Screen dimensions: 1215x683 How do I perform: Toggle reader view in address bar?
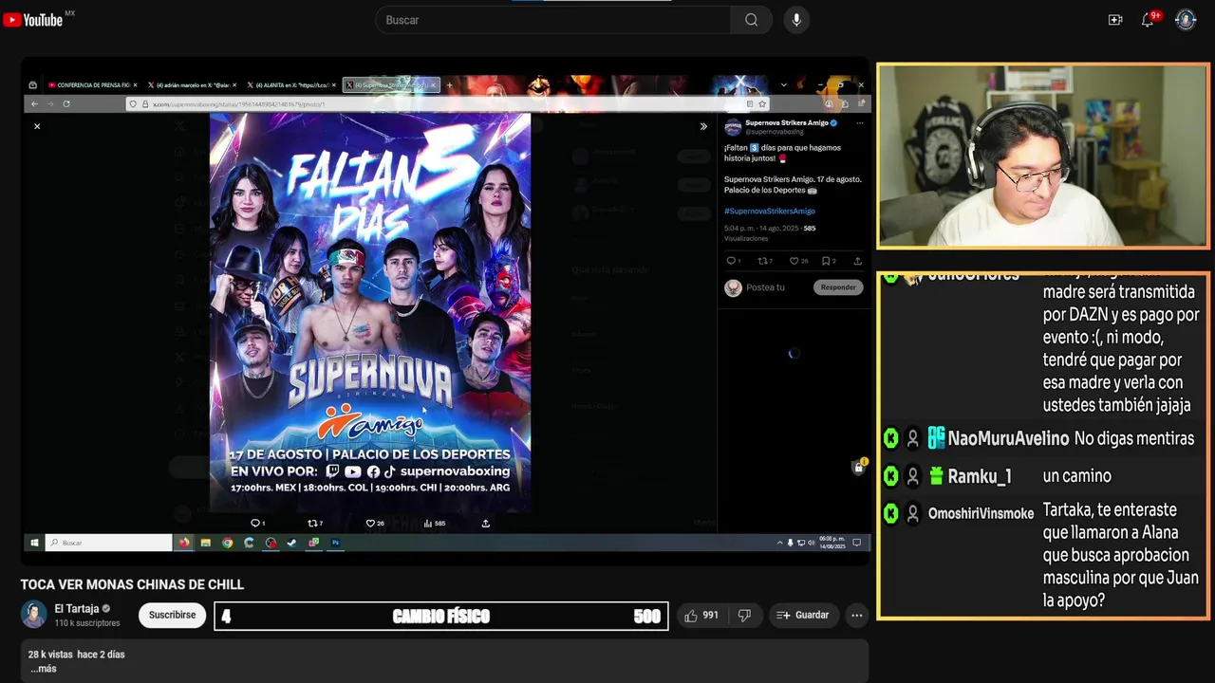(x=750, y=103)
